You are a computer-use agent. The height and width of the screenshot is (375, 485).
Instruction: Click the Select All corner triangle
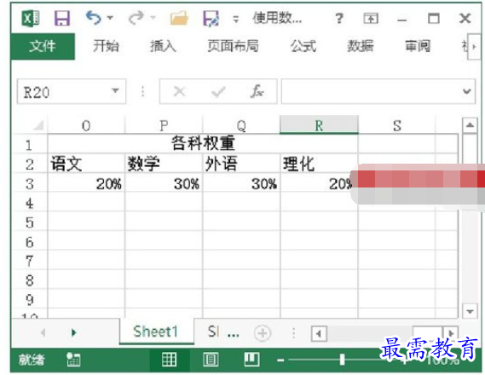coord(38,125)
